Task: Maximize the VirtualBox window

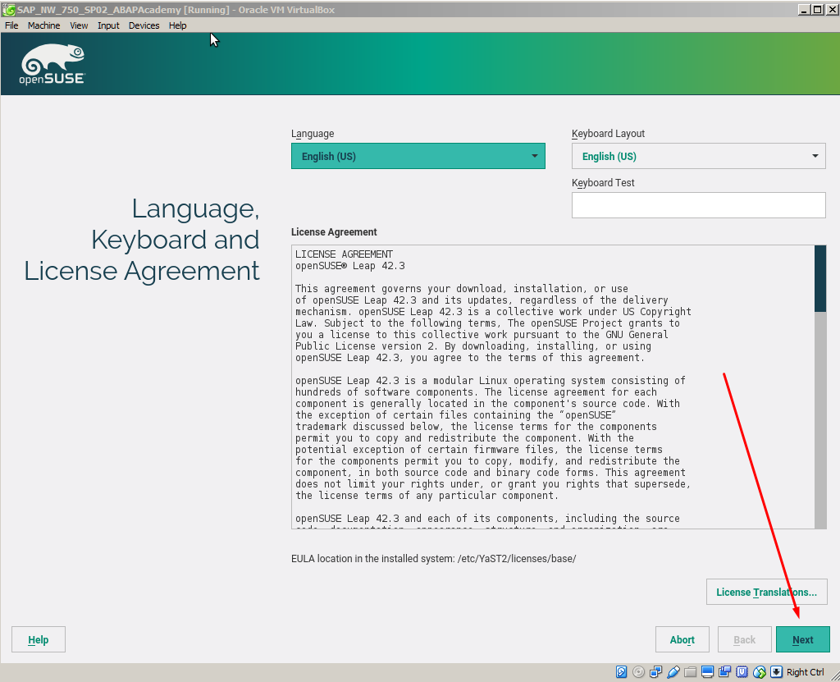Action: (816, 10)
